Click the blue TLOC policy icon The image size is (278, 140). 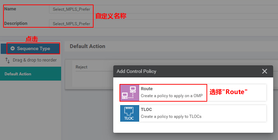point(130,113)
